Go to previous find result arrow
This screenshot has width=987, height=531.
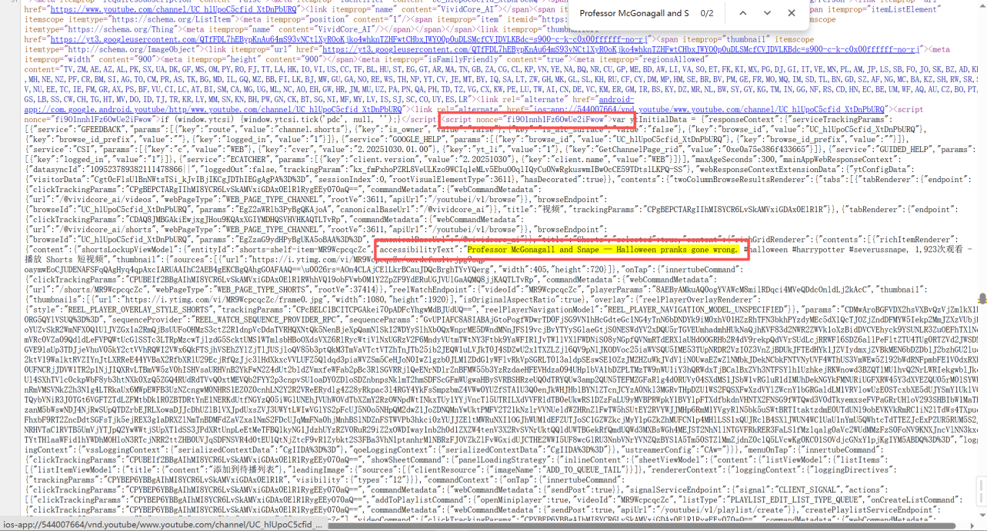pos(742,13)
